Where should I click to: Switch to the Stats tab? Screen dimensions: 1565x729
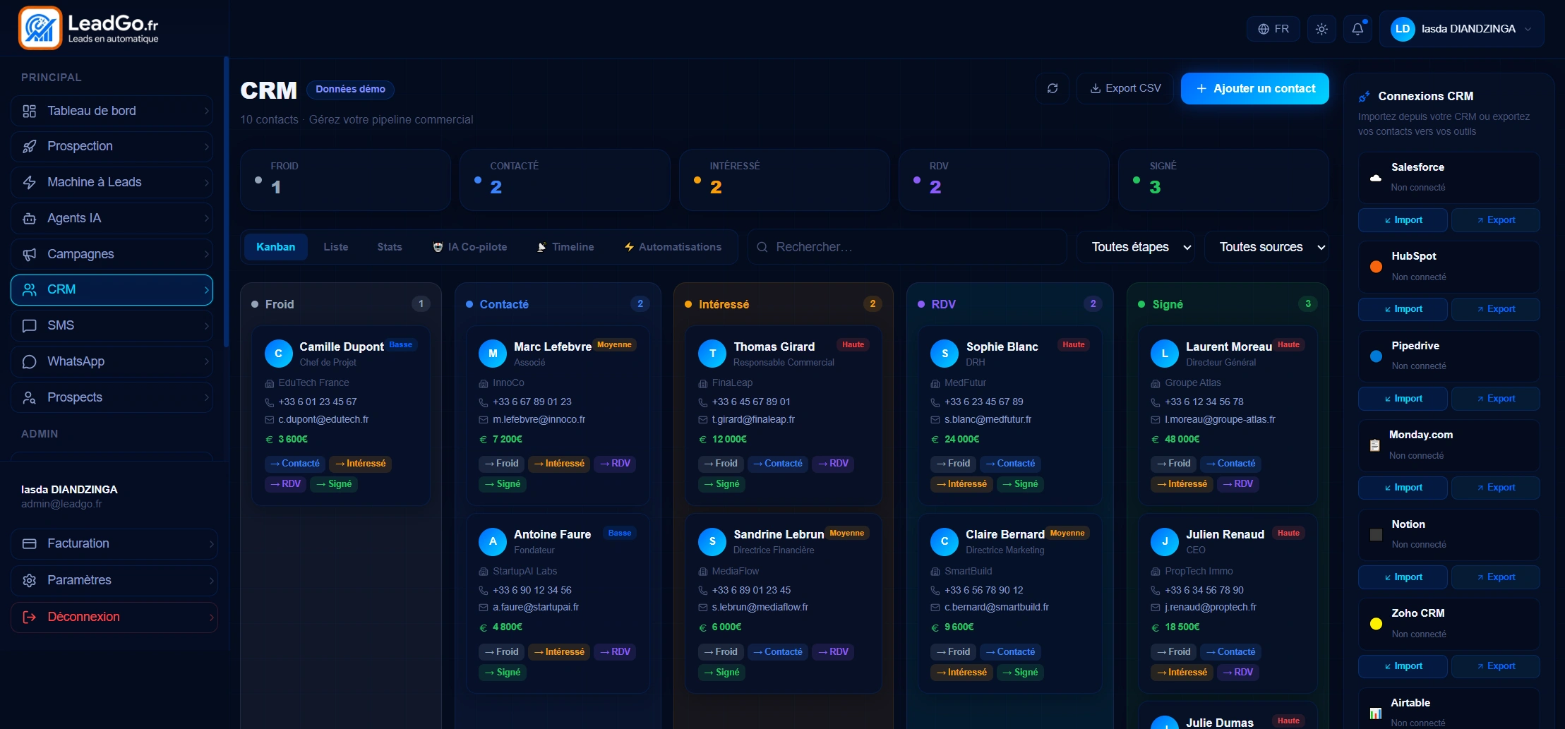coord(390,247)
